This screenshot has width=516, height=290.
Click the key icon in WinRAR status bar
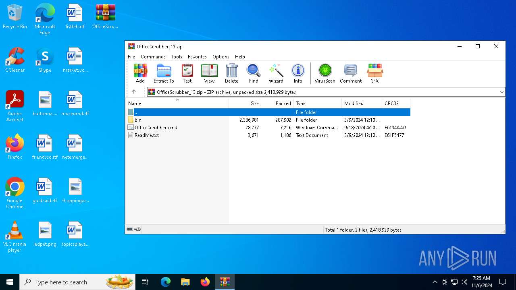point(137,229)
